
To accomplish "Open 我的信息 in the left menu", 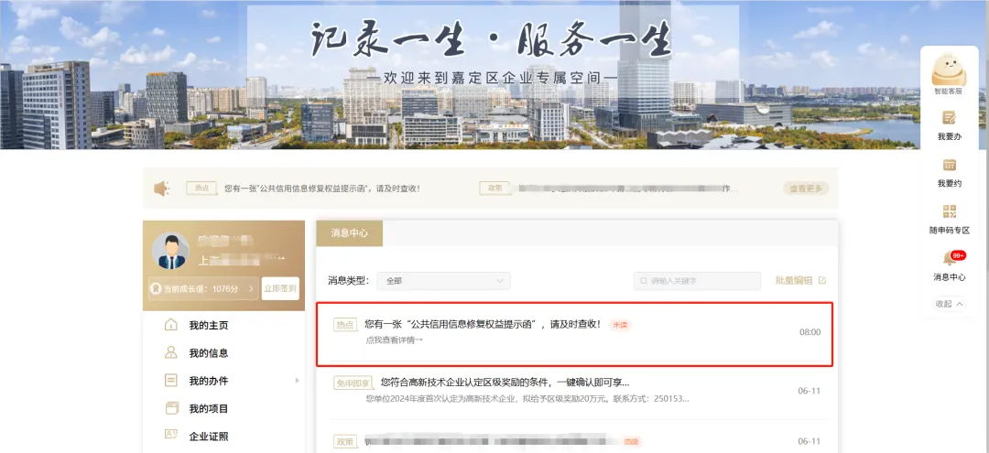I will coord(208,353).
